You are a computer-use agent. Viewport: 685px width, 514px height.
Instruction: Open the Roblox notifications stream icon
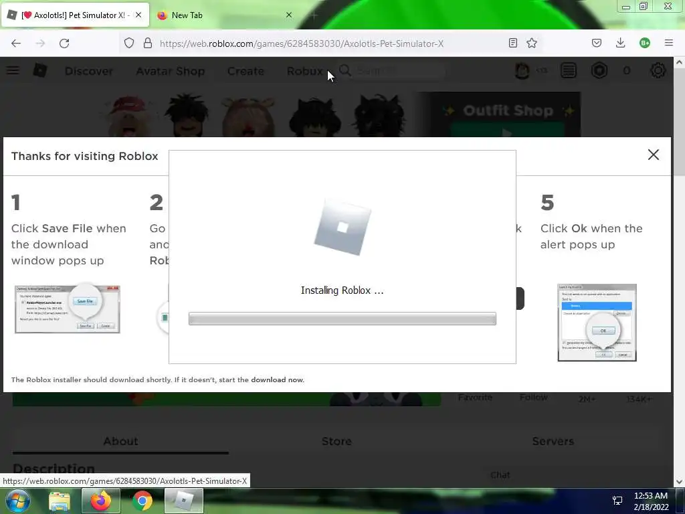(x=569, y=70)
